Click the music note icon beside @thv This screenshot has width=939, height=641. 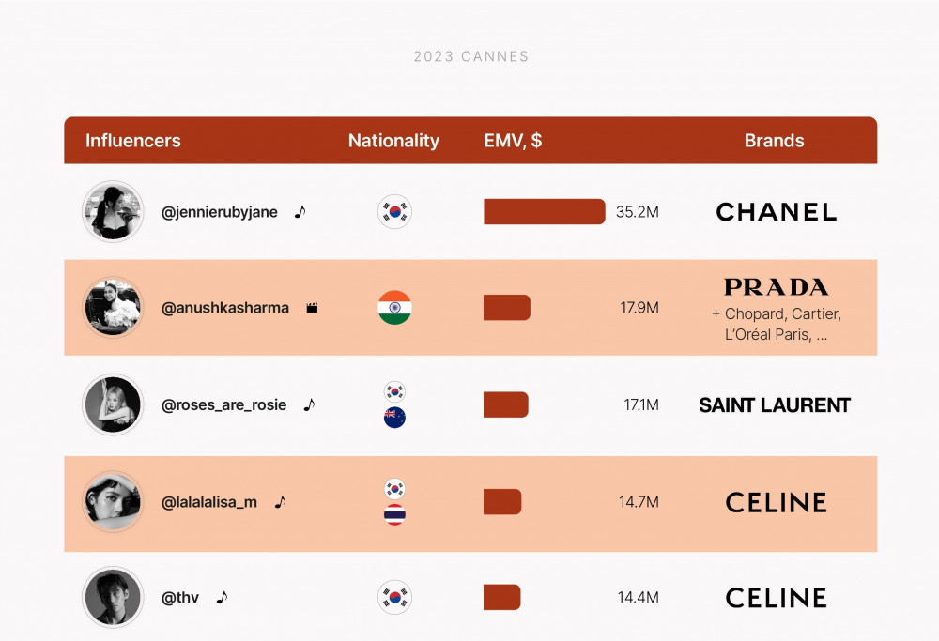[223, 597]
